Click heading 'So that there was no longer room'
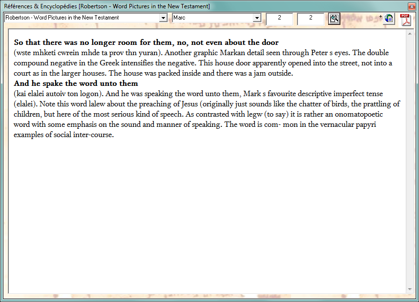This screenshot has width=419, height=302. [x=146, y=42]
